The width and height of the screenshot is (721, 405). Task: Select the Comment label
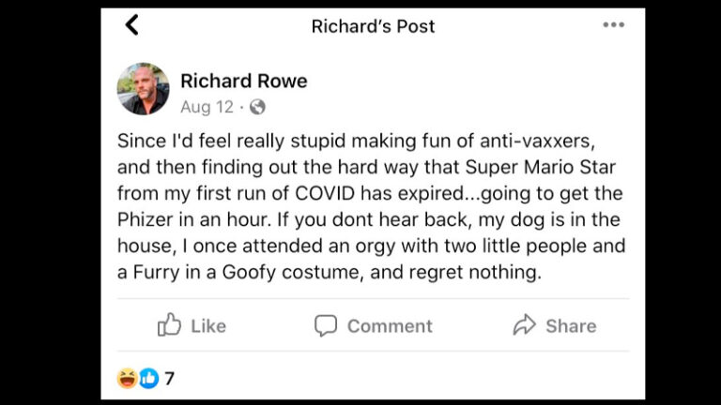[390, 326]
